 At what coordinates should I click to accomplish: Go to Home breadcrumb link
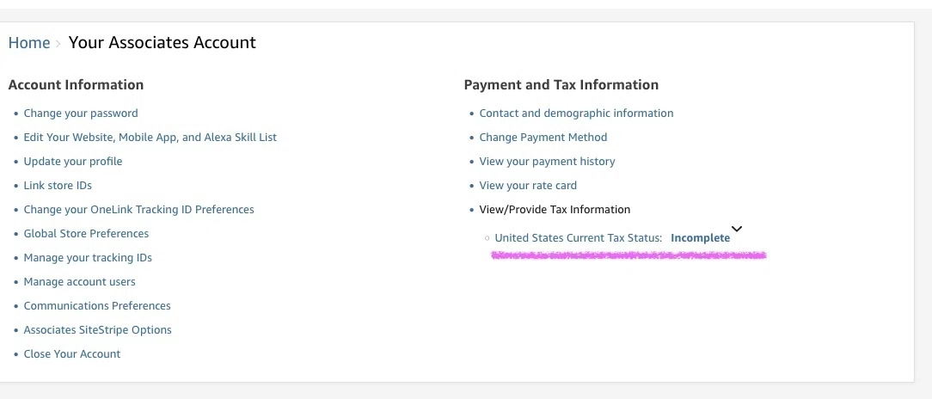click(x=29, y=43)
